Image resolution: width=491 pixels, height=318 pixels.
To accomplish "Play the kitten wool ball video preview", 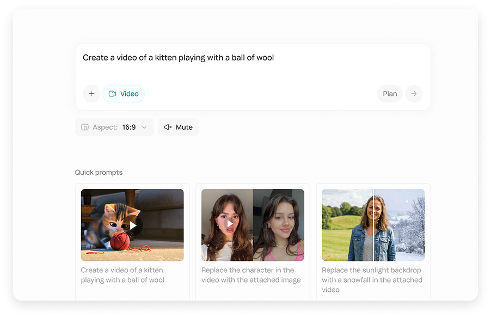I will click(x=132, y=224).
